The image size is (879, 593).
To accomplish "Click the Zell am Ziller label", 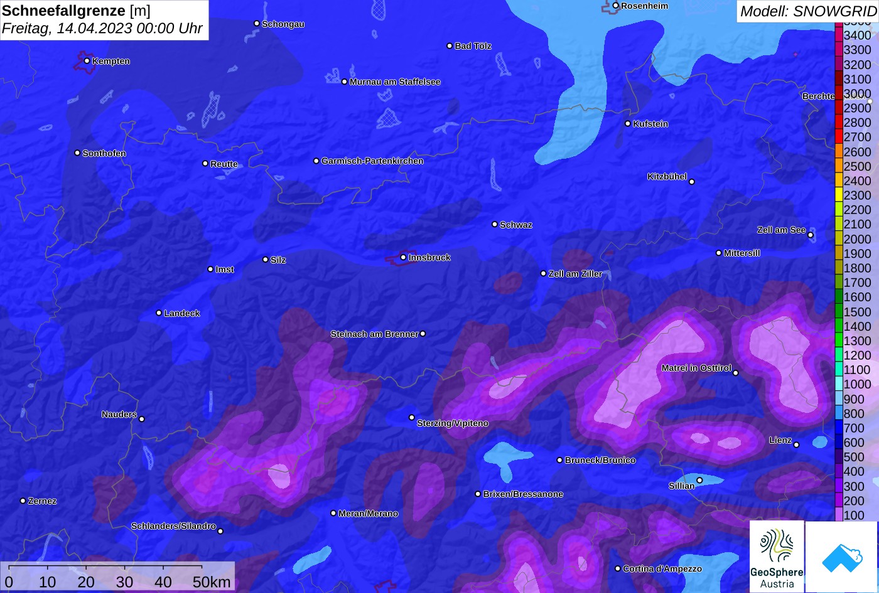I will coord(575,274).
